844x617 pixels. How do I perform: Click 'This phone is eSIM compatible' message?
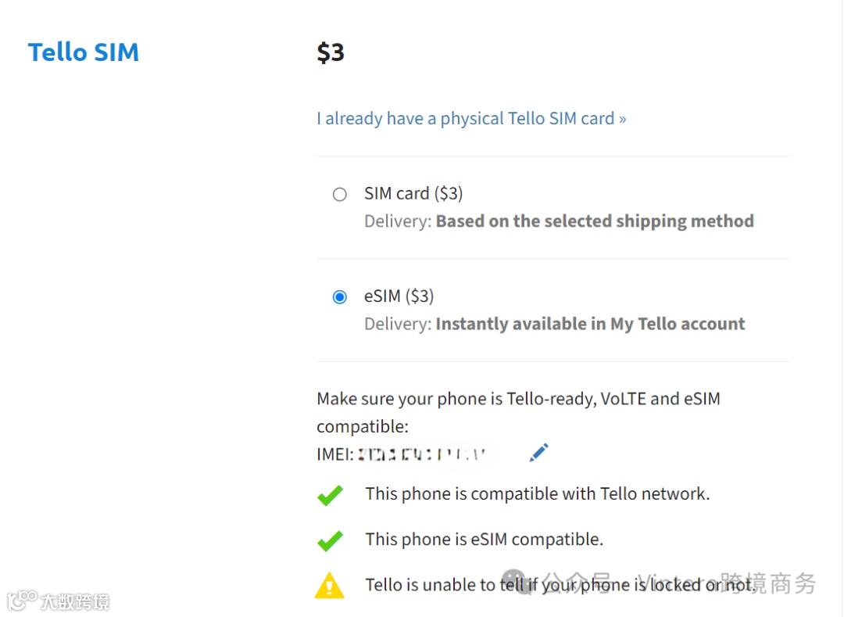484,540
